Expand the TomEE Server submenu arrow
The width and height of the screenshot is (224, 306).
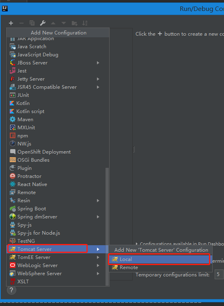98,257
